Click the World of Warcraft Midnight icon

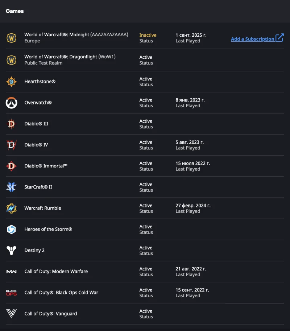point(12,38)
